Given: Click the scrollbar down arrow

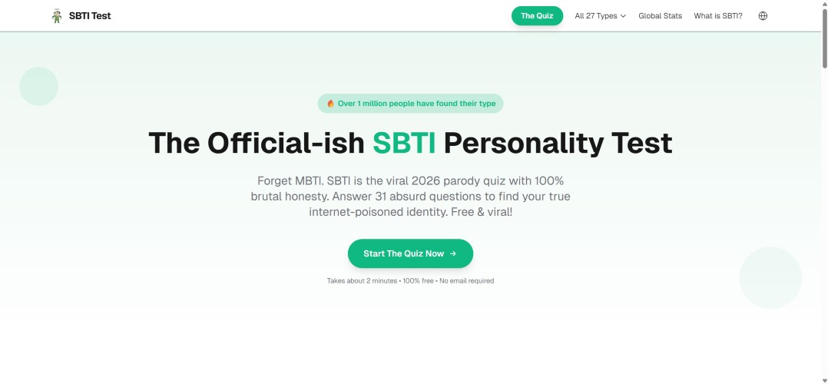Looking at the screenshot, I should click(x=824, y=379).
